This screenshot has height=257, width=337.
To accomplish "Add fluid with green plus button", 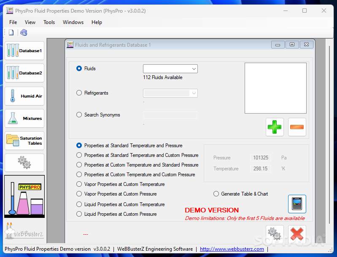I will 275,127.
